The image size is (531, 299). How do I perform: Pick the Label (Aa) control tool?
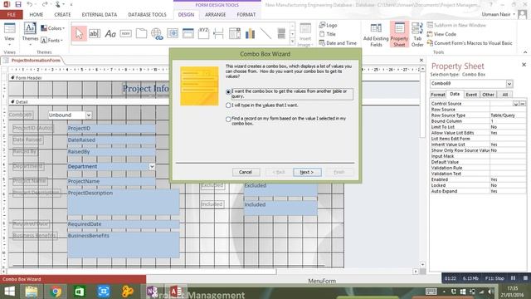click(110, 33)
